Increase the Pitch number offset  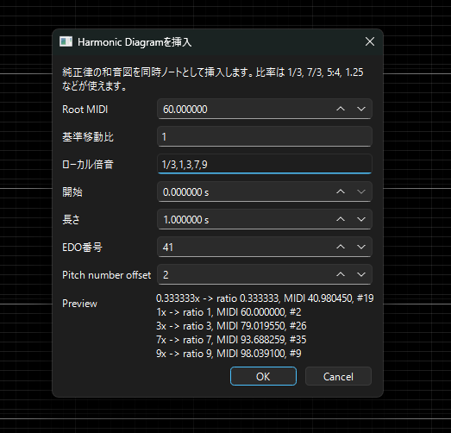tap(341, 274)
